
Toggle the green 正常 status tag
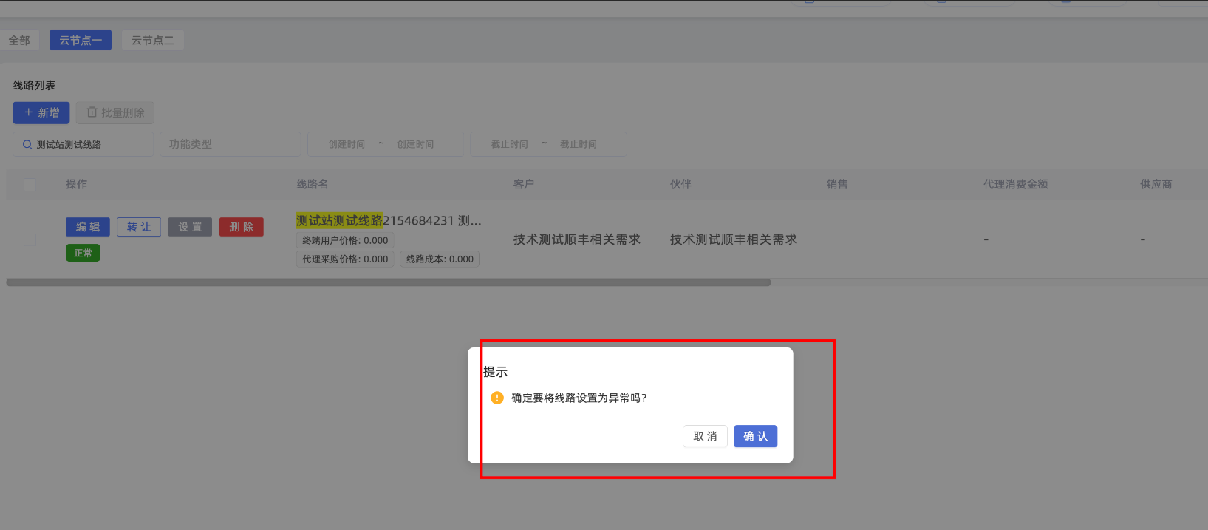(83, 253)
